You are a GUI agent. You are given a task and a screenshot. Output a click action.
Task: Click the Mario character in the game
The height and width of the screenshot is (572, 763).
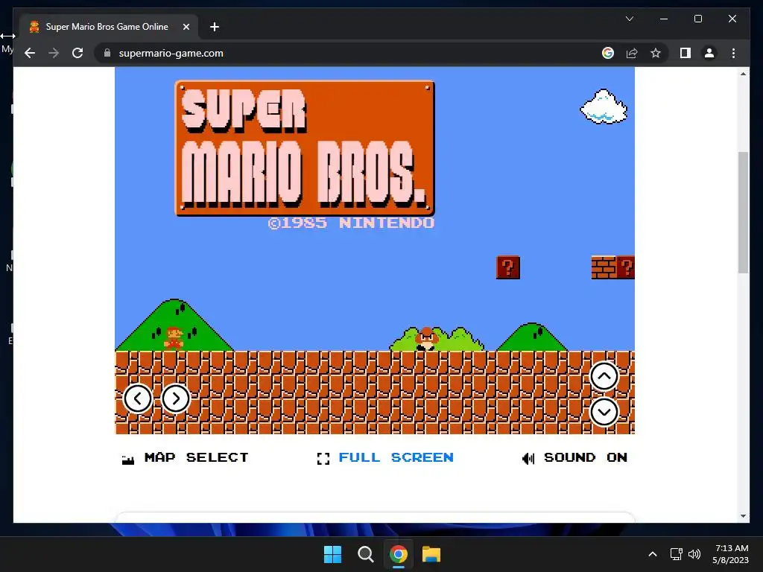(174, 338)
